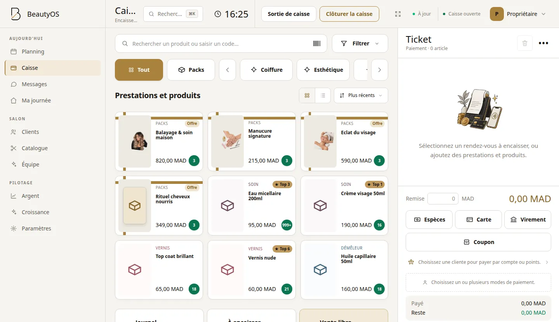Select the Esthétique category tab
The image size is (559, 322).
pyautogui.click(x=323, y=70)
